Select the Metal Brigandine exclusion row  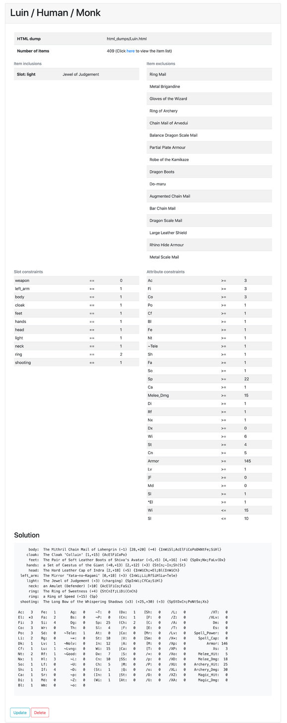click(209, 86)
